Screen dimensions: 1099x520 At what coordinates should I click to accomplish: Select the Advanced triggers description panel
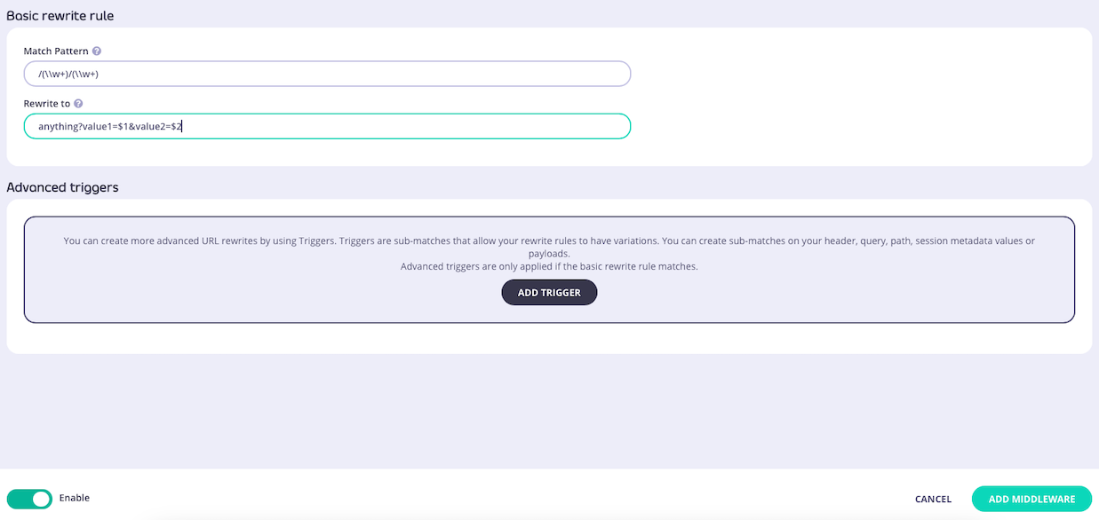click(x=549, y=253)
